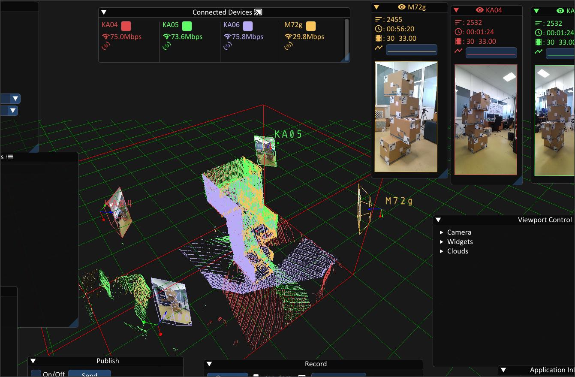Screen dimensions: 575x377
Task: Click the clock icon in the KA04 panel
Action: pyautogui.click(x=458, y=32)
